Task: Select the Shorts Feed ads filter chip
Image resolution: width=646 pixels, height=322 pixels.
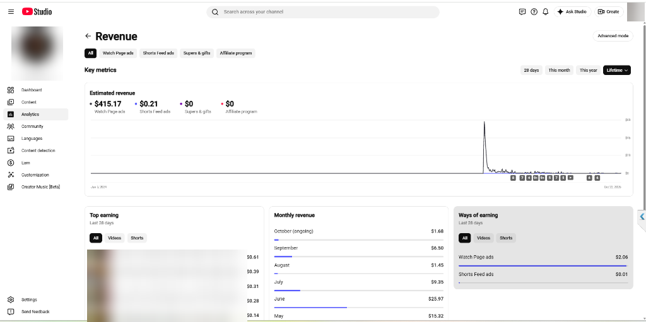Action: point(158,53)
